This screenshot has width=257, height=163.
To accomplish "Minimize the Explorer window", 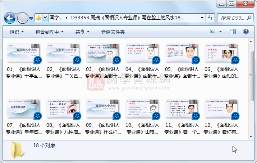I will click(x=222, y=4).
